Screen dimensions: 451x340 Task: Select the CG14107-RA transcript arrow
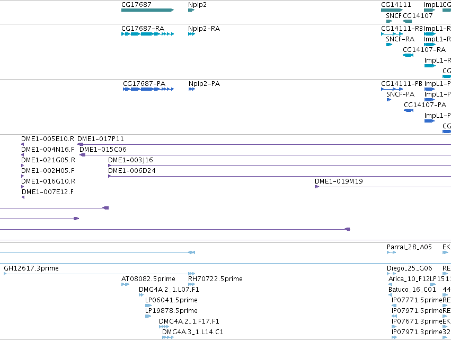[408, 55]
